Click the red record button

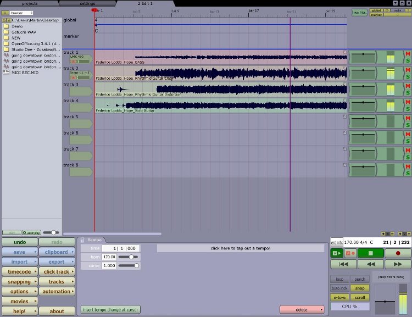(x=398, y=253)
